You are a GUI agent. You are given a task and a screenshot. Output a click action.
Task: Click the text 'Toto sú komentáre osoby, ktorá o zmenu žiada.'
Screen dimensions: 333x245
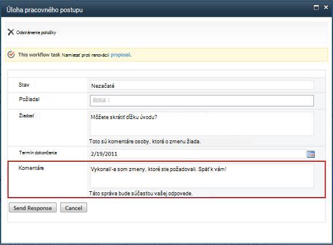click(x=145, y=142)
